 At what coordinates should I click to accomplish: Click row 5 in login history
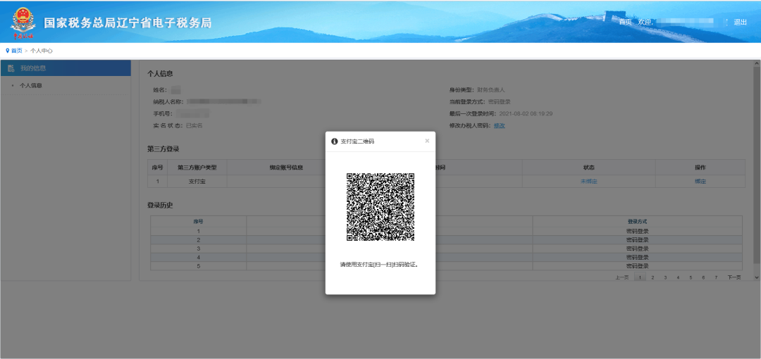(x=446, y=266)
